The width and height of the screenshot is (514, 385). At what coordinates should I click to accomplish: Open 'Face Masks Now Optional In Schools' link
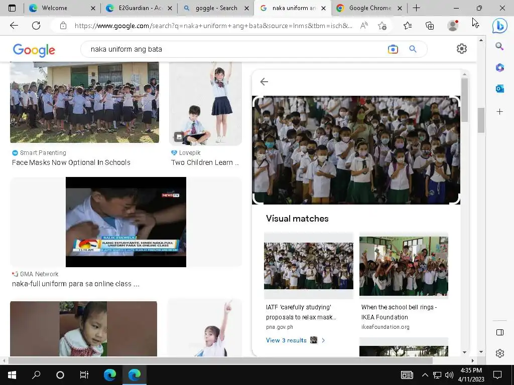coord(71,162)
